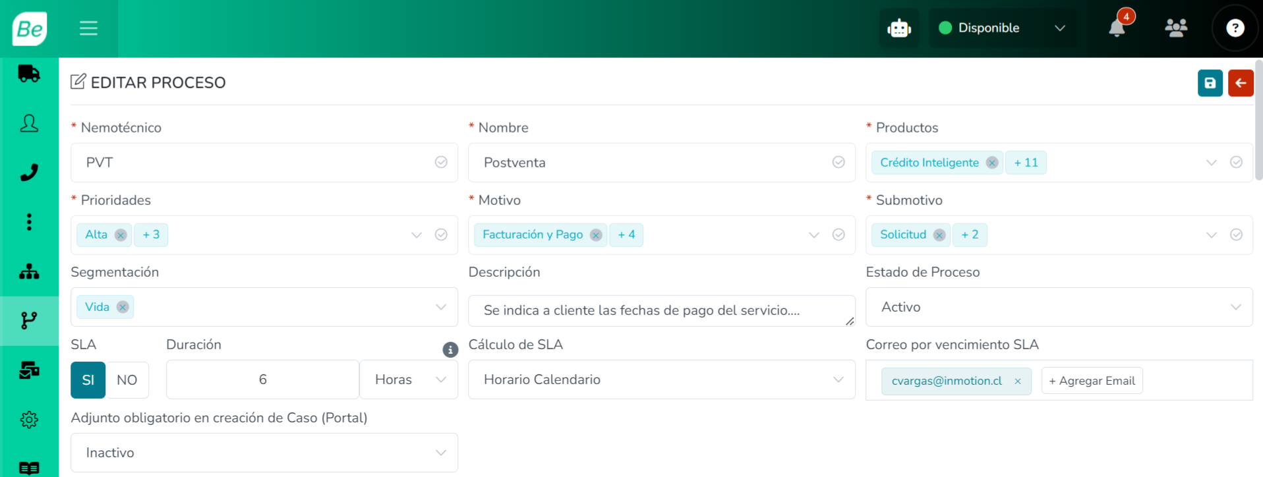Click the save process icon button
1263x477 pixels.
pos(1210,83)
